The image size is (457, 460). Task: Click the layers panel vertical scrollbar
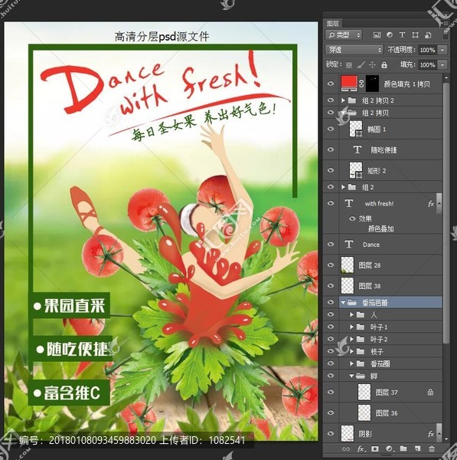click(x=446, y=212)
